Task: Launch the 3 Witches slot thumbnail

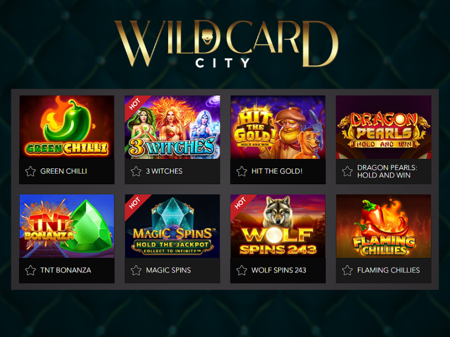Action: [173, 127]
